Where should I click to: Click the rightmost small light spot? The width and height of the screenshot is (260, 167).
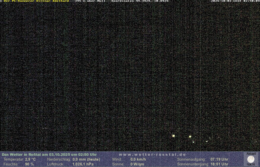207,141
